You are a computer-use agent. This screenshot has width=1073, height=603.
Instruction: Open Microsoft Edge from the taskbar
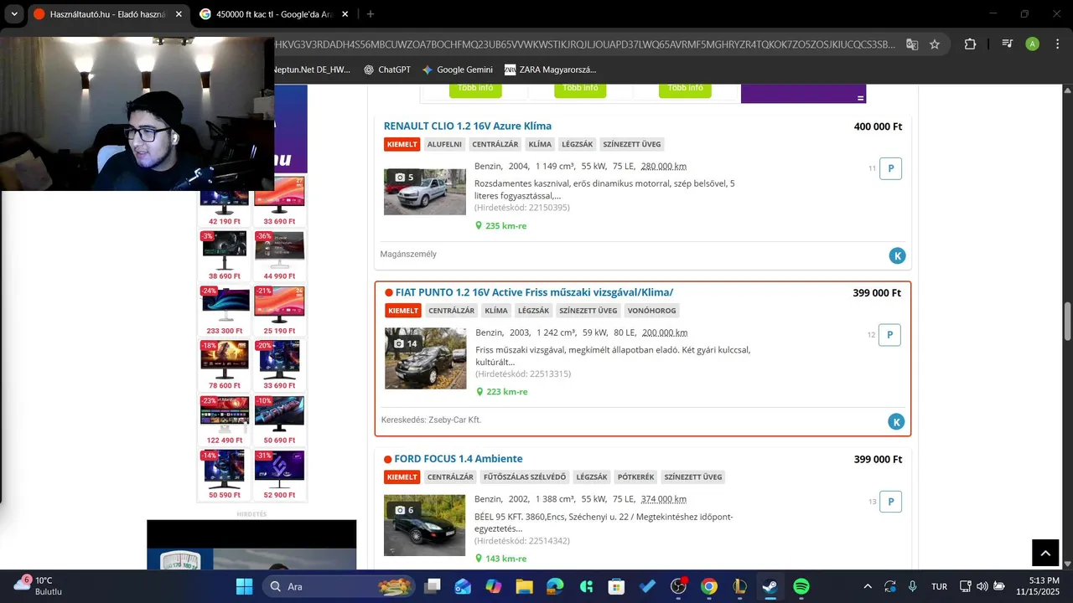pos(555,586)
